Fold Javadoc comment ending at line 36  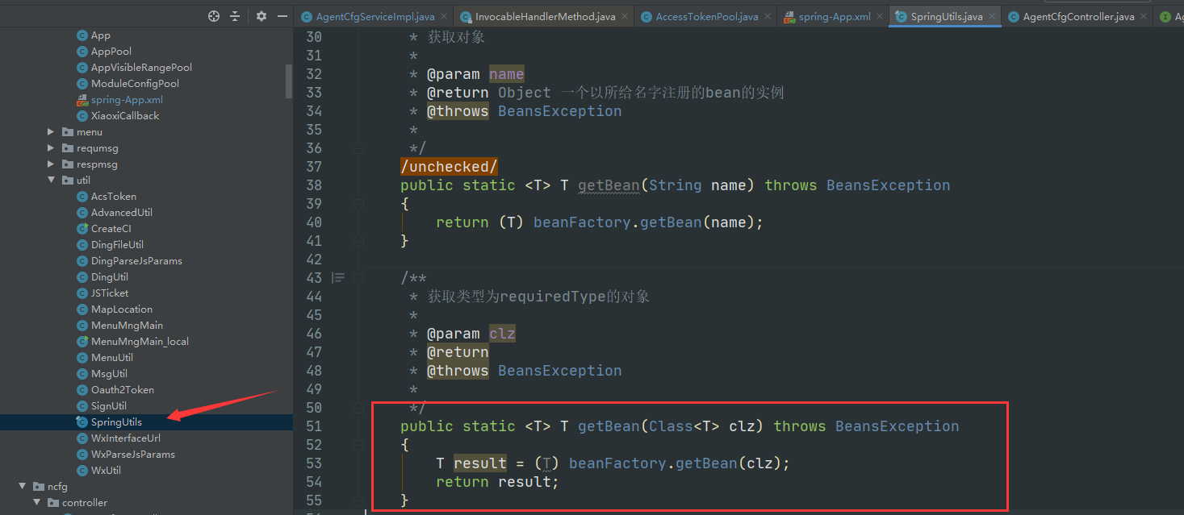point(358,148)
